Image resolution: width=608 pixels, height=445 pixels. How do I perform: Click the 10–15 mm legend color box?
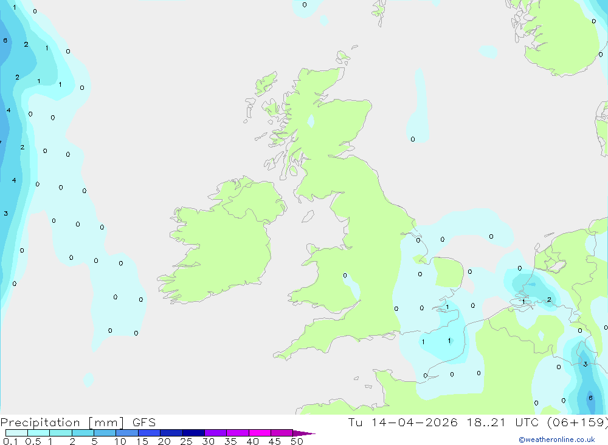pos(127,433)
